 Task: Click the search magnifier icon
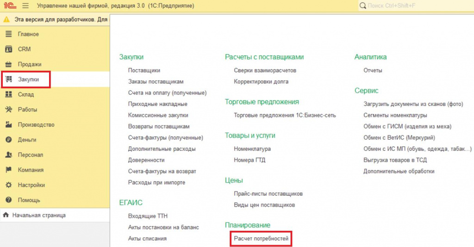363,6
